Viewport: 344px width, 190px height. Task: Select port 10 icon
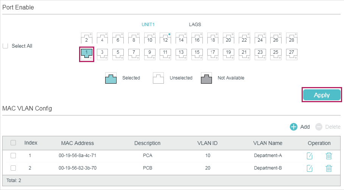[149, 38]
